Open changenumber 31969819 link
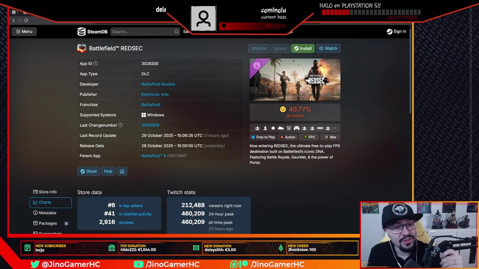The width and height of the screenshot is (479, 269). coord(150,125)
